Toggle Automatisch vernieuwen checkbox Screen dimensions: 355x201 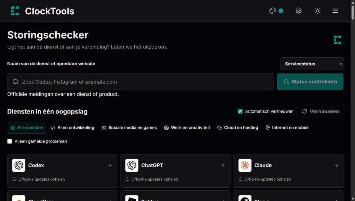pyautogui.click(x=240, y=111)
